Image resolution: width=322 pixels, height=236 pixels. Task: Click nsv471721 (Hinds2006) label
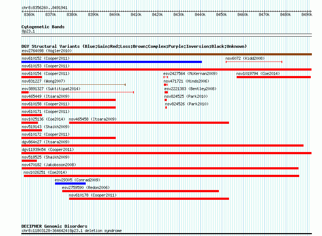[186, 81]
